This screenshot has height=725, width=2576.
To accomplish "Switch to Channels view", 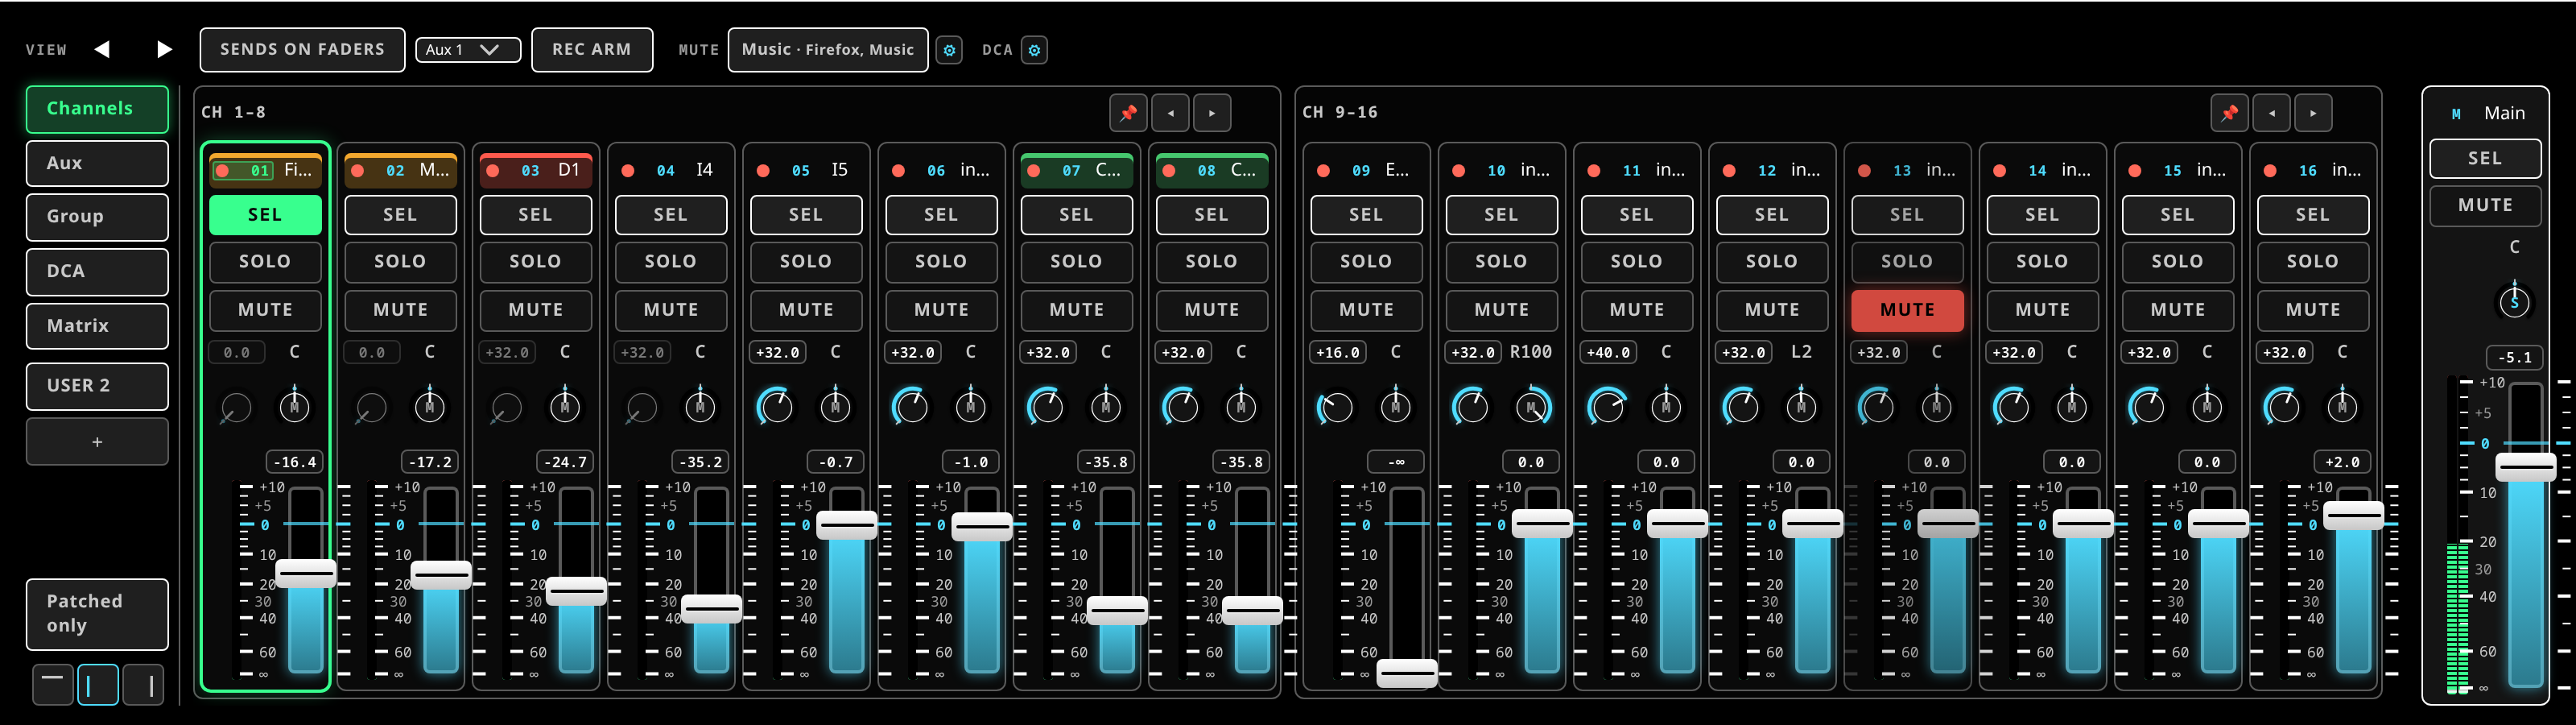I will (97, 109).
